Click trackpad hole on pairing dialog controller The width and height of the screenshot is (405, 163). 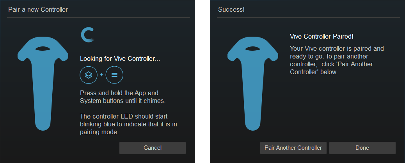coord(43,49)
